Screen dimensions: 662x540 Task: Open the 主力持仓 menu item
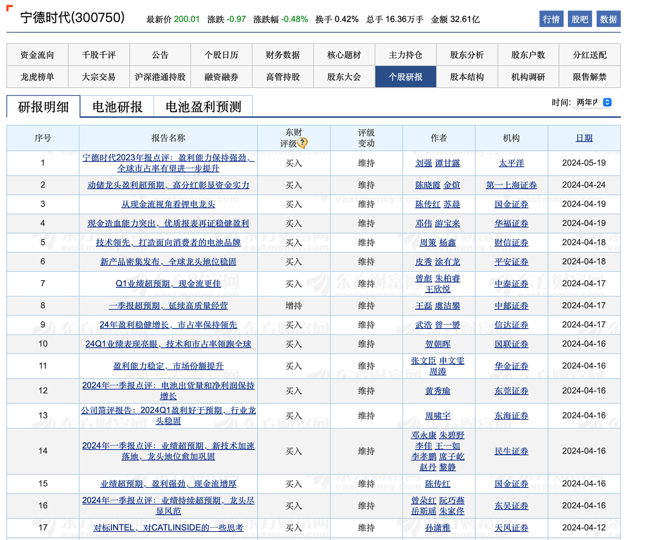click(406, 55)
